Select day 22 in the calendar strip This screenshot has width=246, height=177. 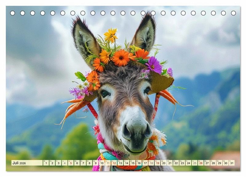click(x=176, y=163)
